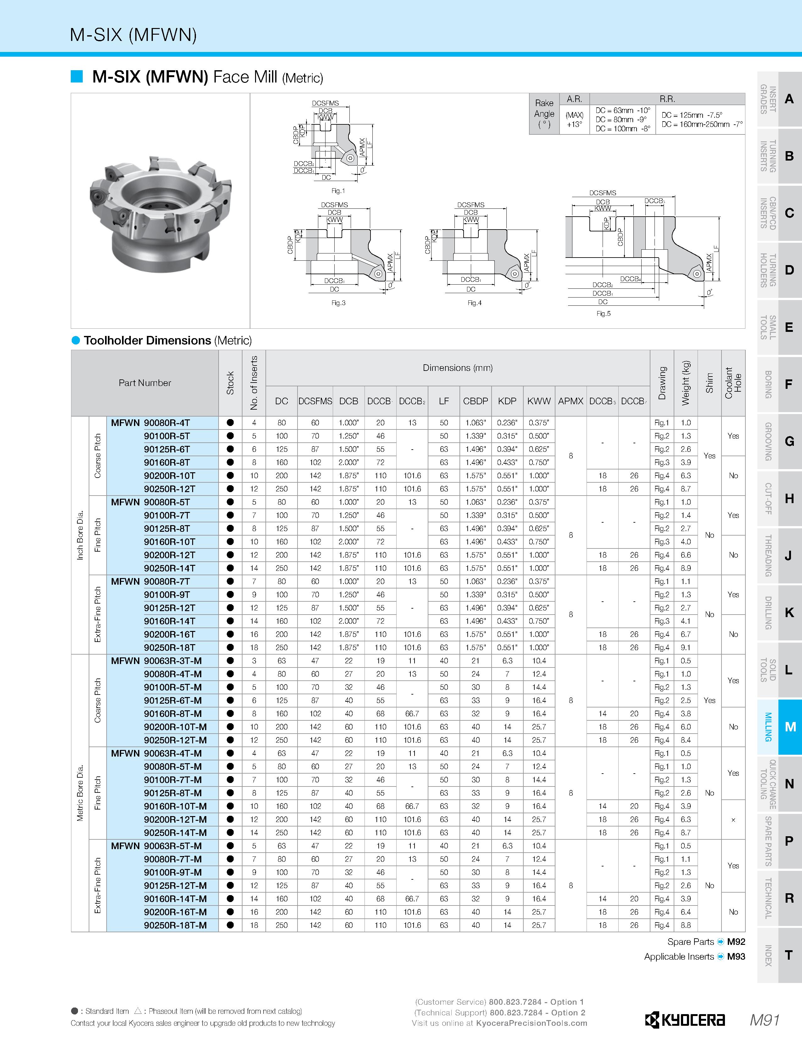The image size is (802, 1039).
Task: Click the DCSFMS column header
Action: 315,401
